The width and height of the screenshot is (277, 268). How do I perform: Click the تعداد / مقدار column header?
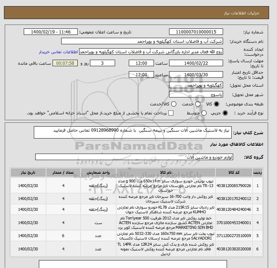63,172
